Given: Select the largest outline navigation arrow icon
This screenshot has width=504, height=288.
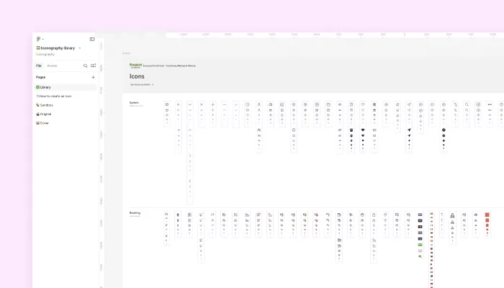Looking at the screenshot, I should tap(409, 104).
